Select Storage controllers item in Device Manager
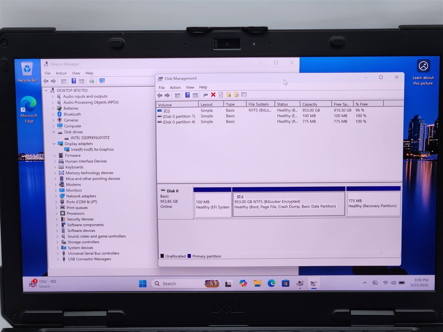This screenshot has height=332, width=443. [x=83, y=242]
